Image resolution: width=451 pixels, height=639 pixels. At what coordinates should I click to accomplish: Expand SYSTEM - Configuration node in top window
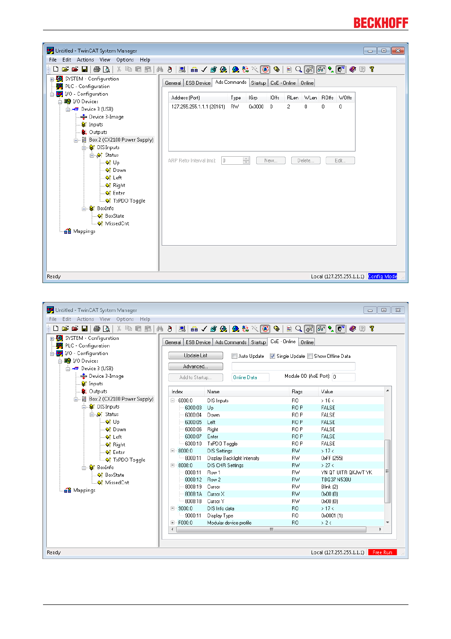coord(52,79)
